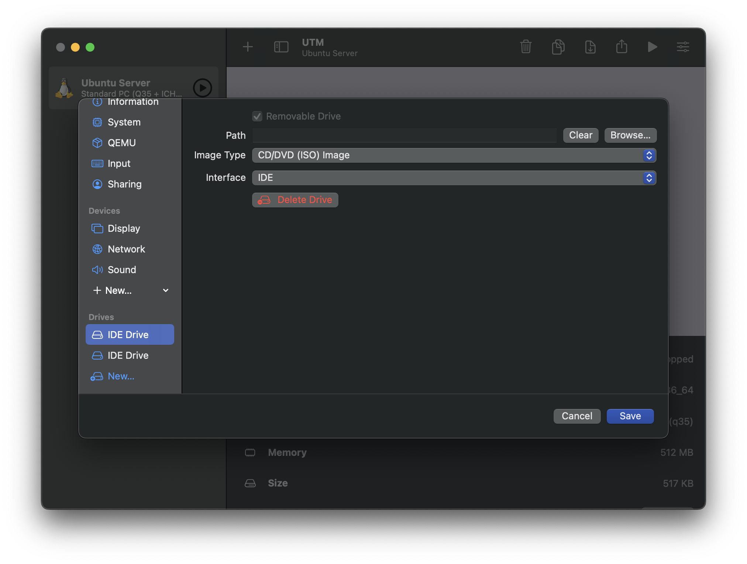
Task: Click the green zoom window button
Action: click(x=90, y=47)
